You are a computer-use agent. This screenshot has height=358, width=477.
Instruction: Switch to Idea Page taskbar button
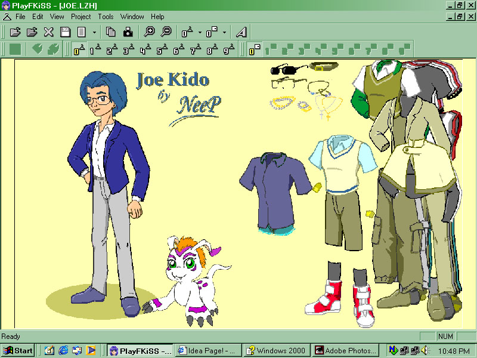(x=208, y=351)
